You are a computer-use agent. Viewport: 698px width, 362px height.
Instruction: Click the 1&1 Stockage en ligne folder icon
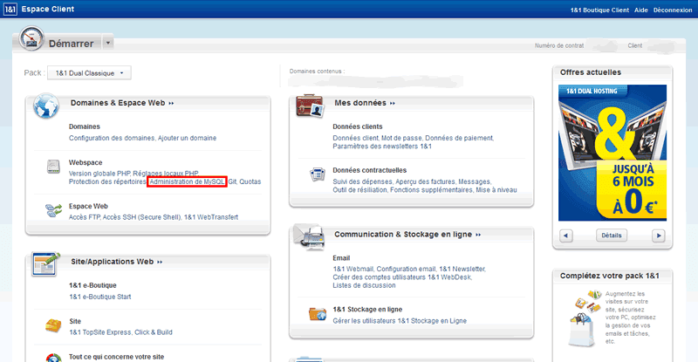click(318, 314)
